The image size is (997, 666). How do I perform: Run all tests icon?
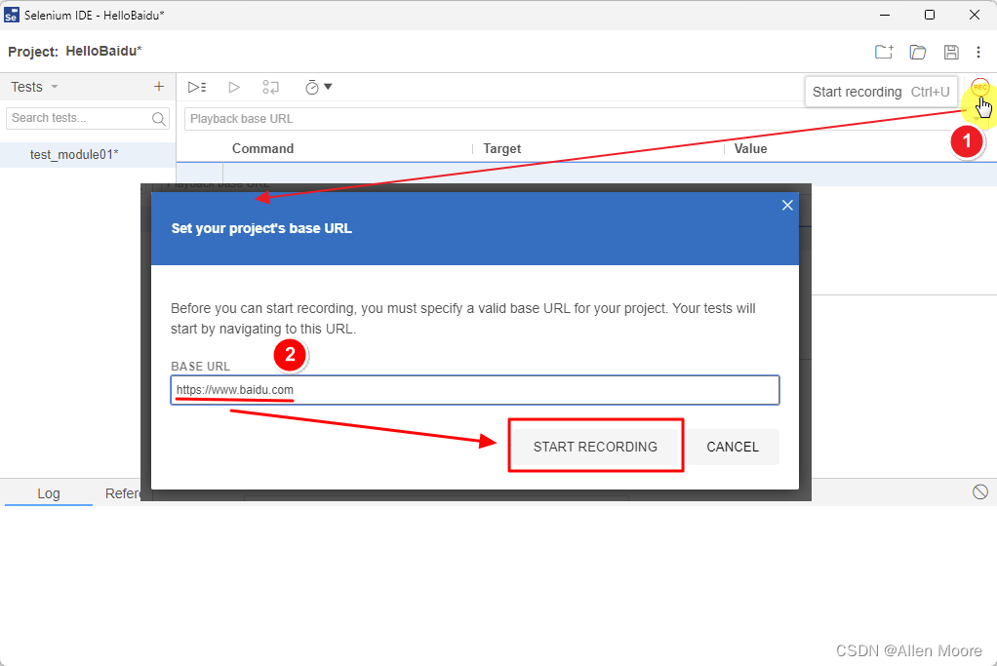(x=197, y=87)
